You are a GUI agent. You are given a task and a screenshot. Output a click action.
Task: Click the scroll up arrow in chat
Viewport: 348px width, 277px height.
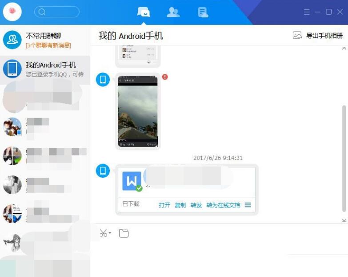tap(344, 48)
